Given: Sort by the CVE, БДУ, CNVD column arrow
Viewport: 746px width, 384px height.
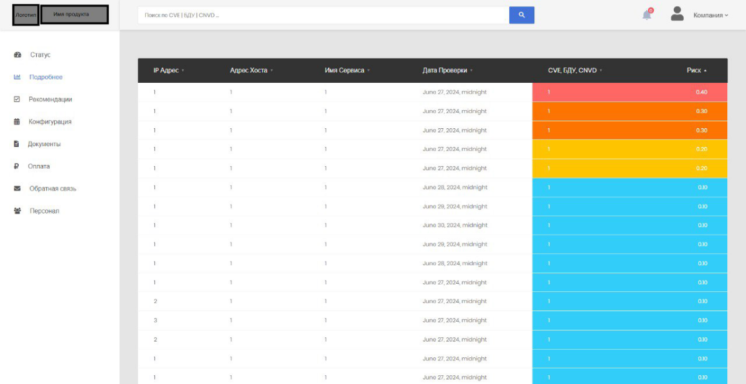Looking at the screenshot, I should click(601, 71).
